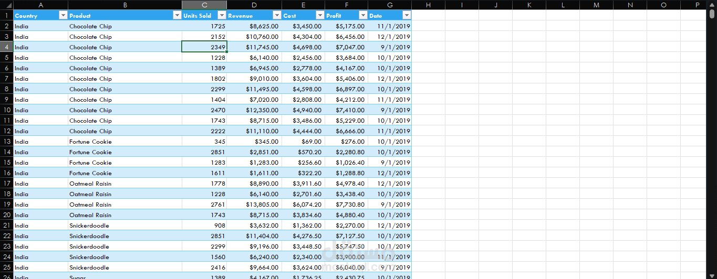Select column G header
This screenshot has height=279, width=717.
coord(390,5)
